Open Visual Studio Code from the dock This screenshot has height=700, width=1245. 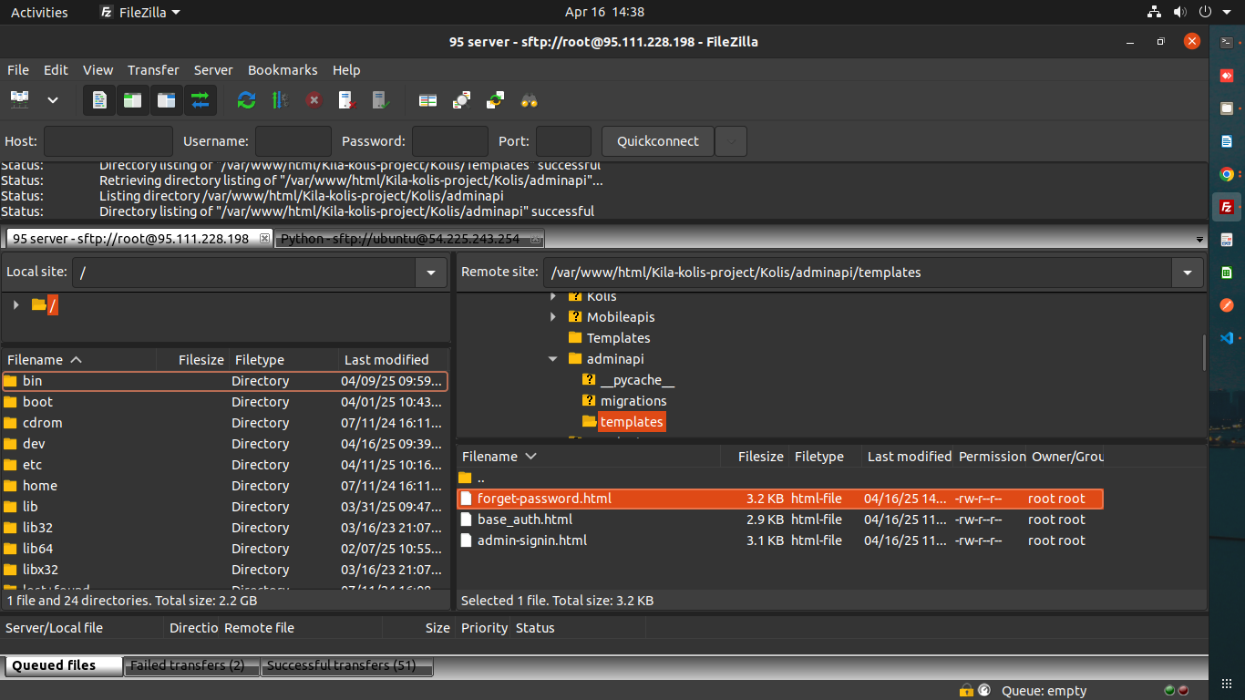click(1227, 337)
